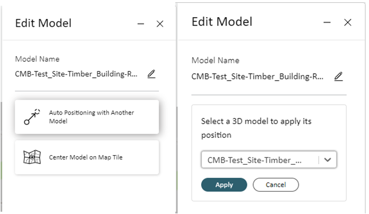The image size is (369, 214).
Task: Click the Edit Model title above Auto Positioning card
Action: point(44,23)
